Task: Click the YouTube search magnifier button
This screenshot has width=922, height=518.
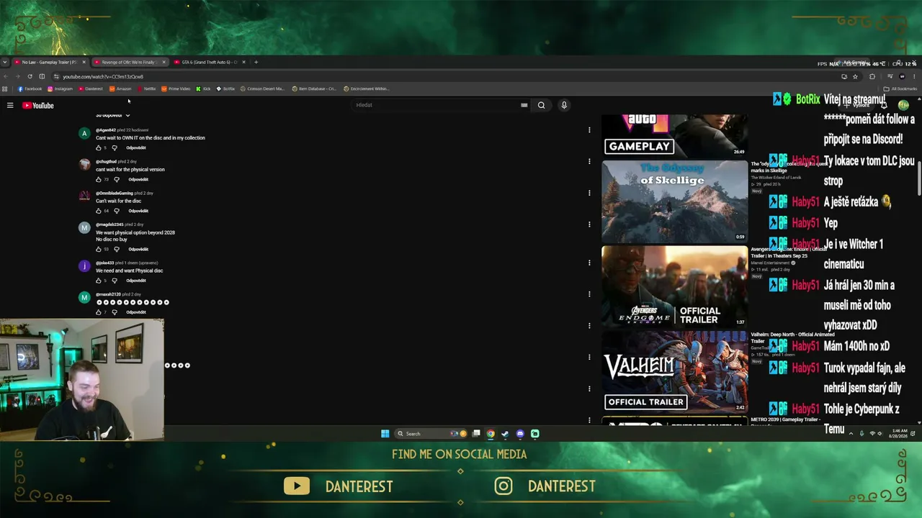Action: (541, 105)
